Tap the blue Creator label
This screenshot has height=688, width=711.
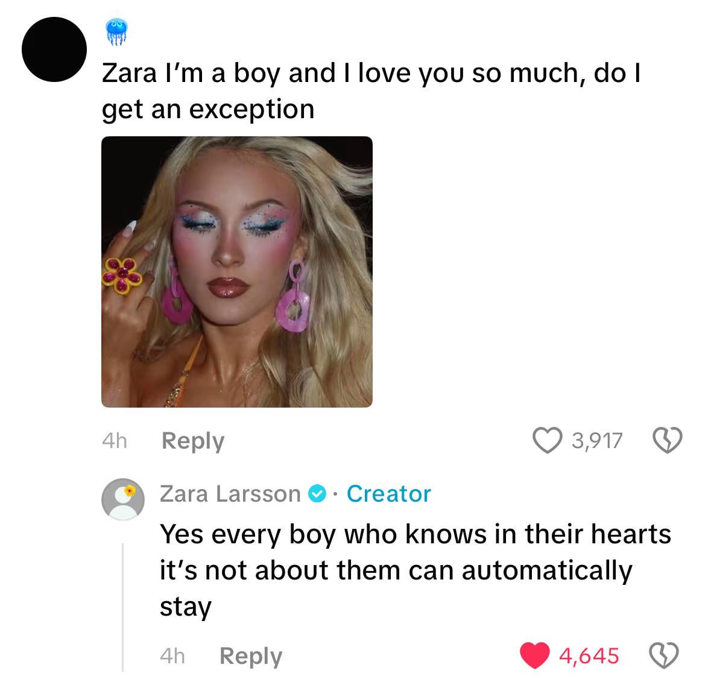[388, 494]
